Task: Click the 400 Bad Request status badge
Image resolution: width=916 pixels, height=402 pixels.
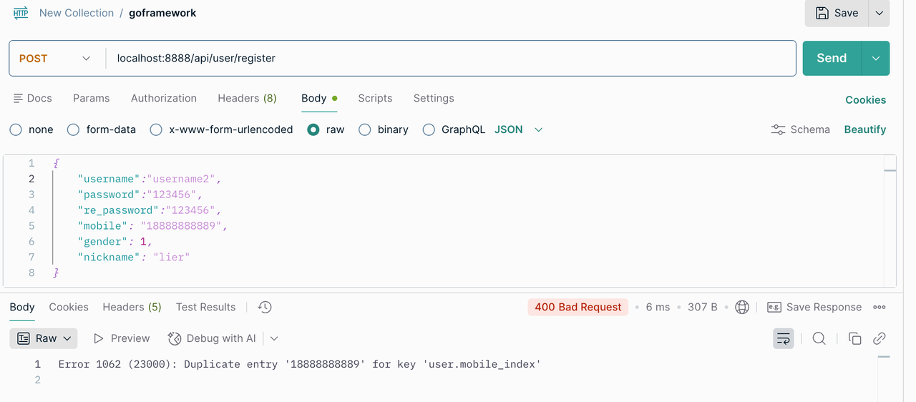Action: (578, 307)
